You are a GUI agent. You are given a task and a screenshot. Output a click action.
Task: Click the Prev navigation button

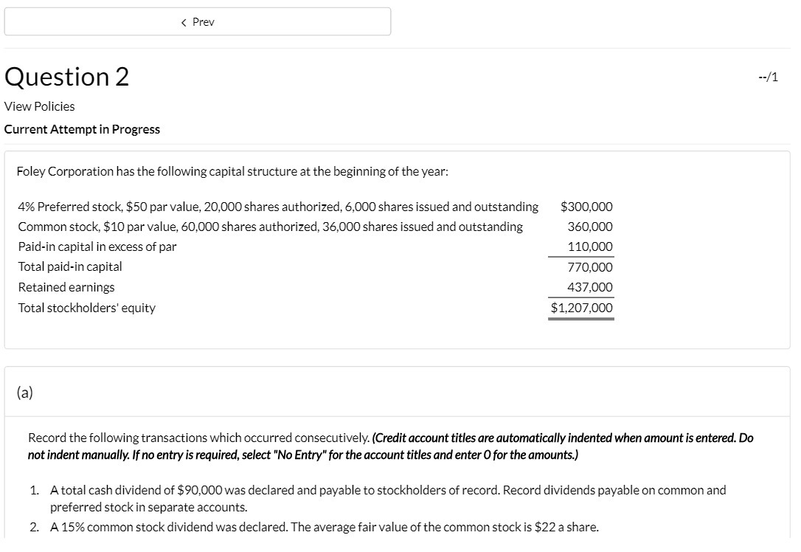(x=198, y=21)
